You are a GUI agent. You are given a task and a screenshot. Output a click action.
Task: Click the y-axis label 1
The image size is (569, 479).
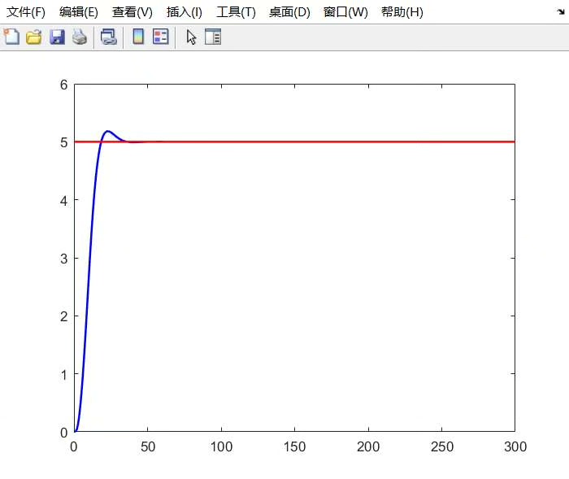tap(64, 375)
